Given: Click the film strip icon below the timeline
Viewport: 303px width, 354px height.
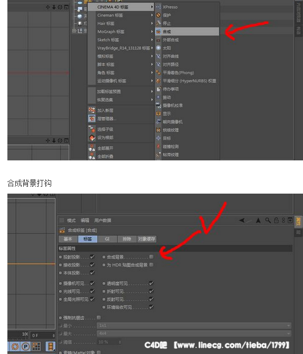Looking at the screenshot, I should (50, 346).
